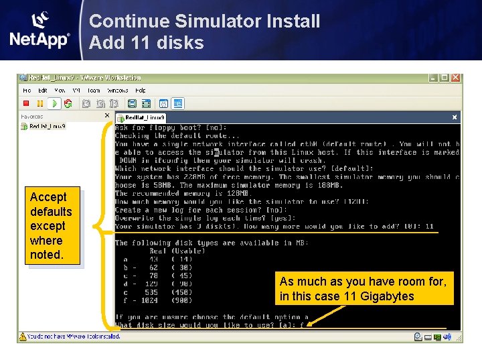This screenshot has width=482, height=362.
Task: Click the Favorites panel header label
Action: [32, 117]
